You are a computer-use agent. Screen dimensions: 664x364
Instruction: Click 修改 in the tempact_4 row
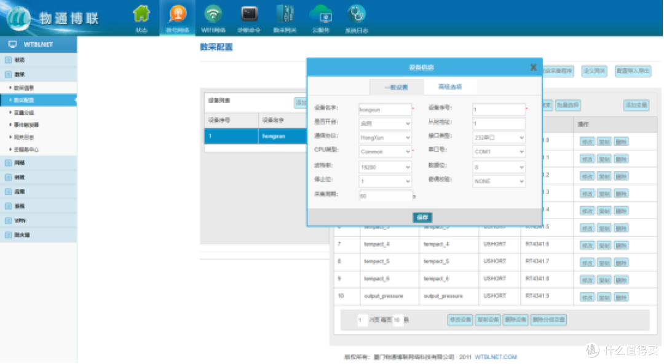pyautogui.click(x=587, y=245)
